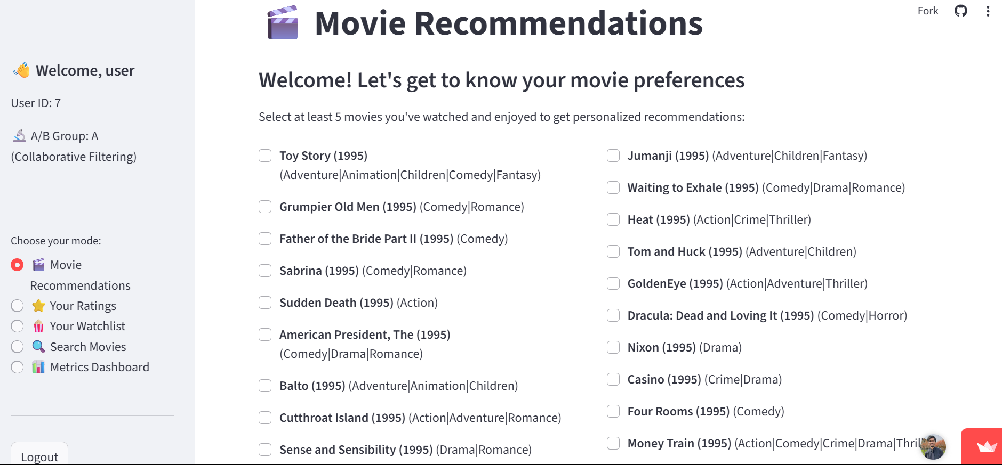The image size is (1002, 465).
Task: Check the GoldenEye (1995) box
Action: [x=613, y=283]
